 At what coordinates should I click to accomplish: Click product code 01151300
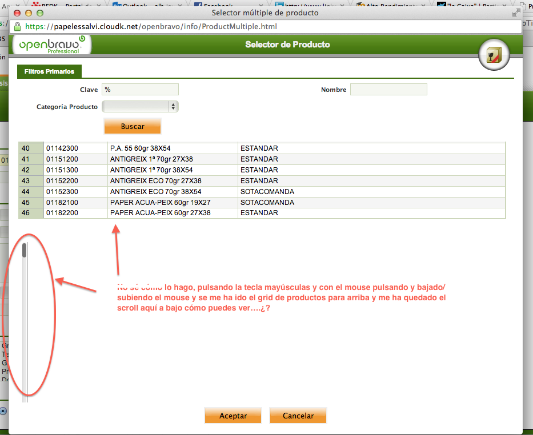tap(62, 170)
